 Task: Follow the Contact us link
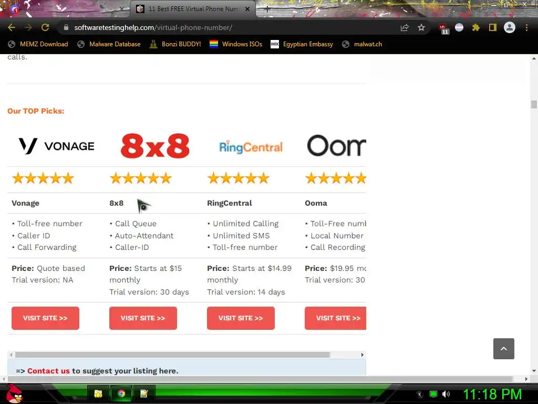pos(48,371)
